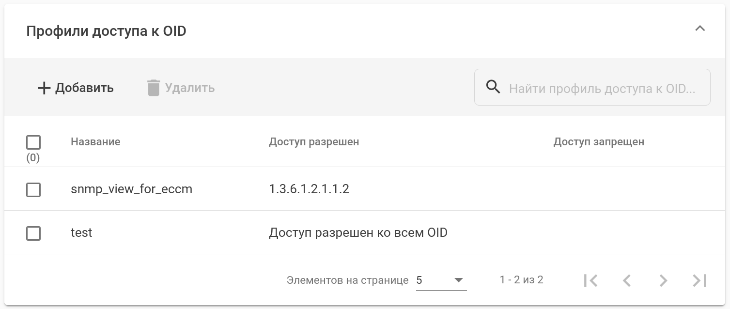730x309 pixels.
Task: Click the Доступ разрешен column header
Action: click(314, 142)
